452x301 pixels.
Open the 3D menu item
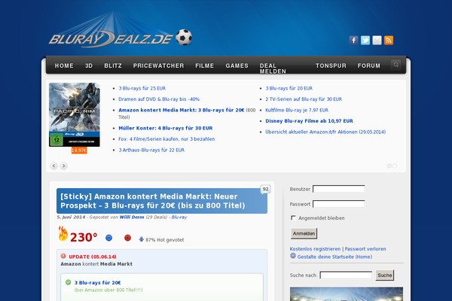[x=89, y=65]
